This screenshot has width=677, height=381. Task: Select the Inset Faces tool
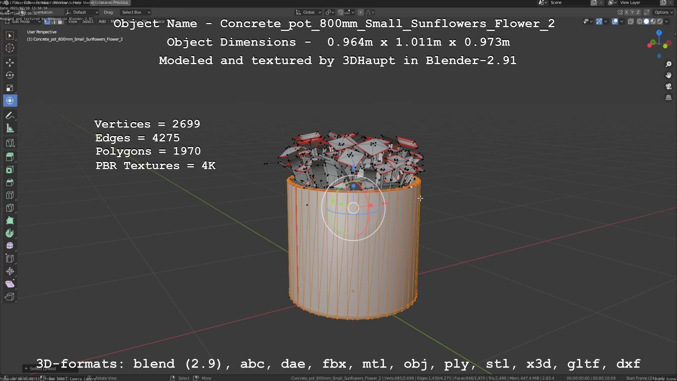(x=10, y=170)
